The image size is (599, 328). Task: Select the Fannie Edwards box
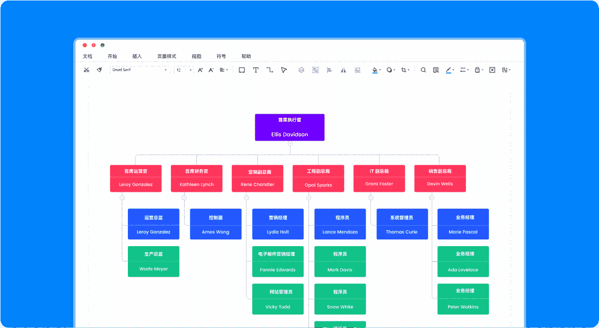[278, 261]
